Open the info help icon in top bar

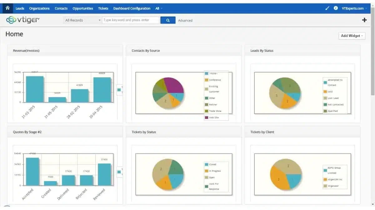[336, 8]
